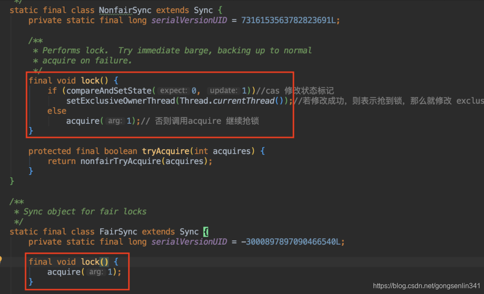The height and width of the screenshot is (294, 484).
Task: Click the else keyword in NonfairSync lock
Action: tap(57, 111)
